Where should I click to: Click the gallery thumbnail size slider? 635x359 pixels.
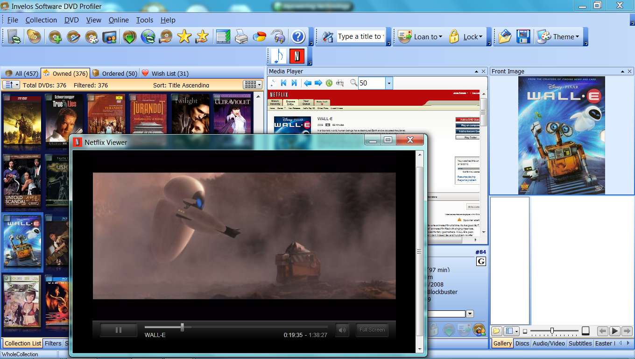[552, 331]
